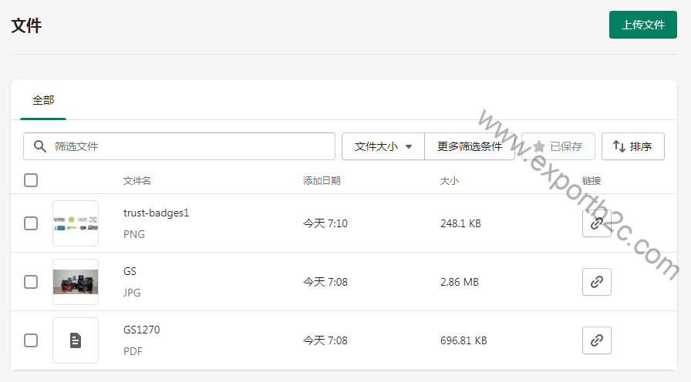This screenshot has height=382, width=691.
Task: Click the sort arrows icon
Action: (x=619, y=146)
